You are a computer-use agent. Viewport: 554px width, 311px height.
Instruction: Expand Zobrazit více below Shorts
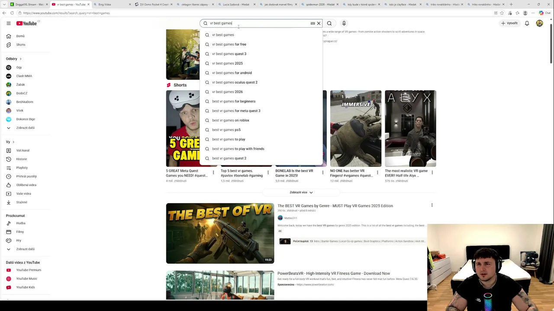pos(301,192)
